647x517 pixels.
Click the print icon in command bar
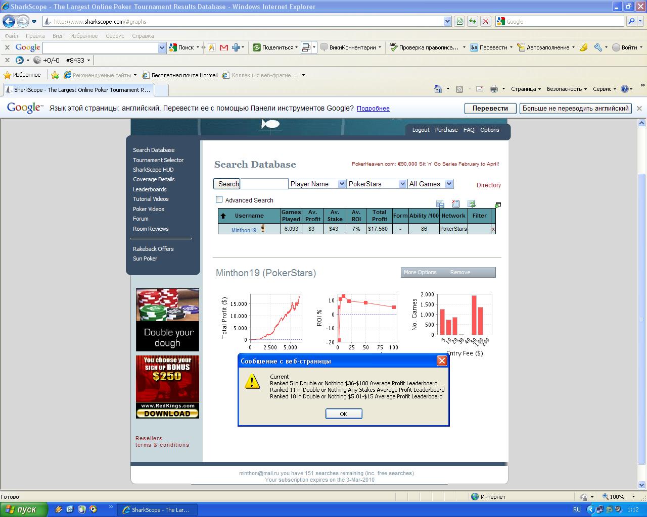click(494, 89)
